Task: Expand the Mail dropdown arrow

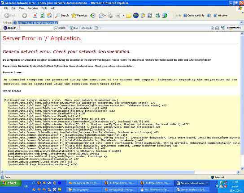Action: click(105, 16)
